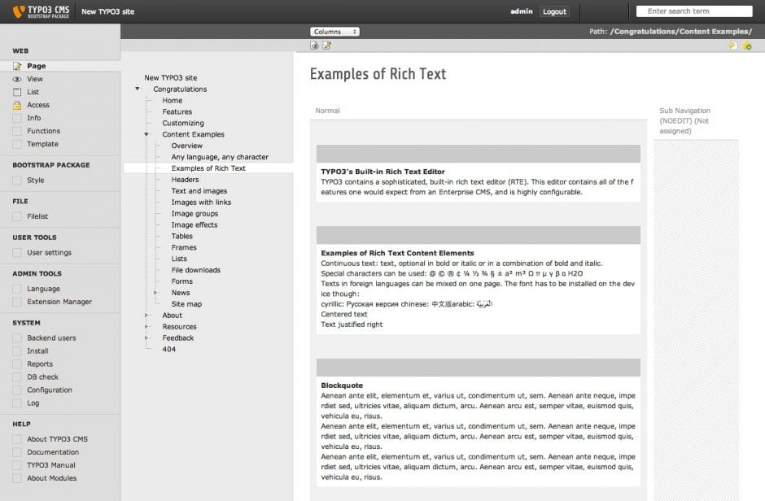
Task: Open the Columns view dropdown
Action: click(x=334, y=32)
